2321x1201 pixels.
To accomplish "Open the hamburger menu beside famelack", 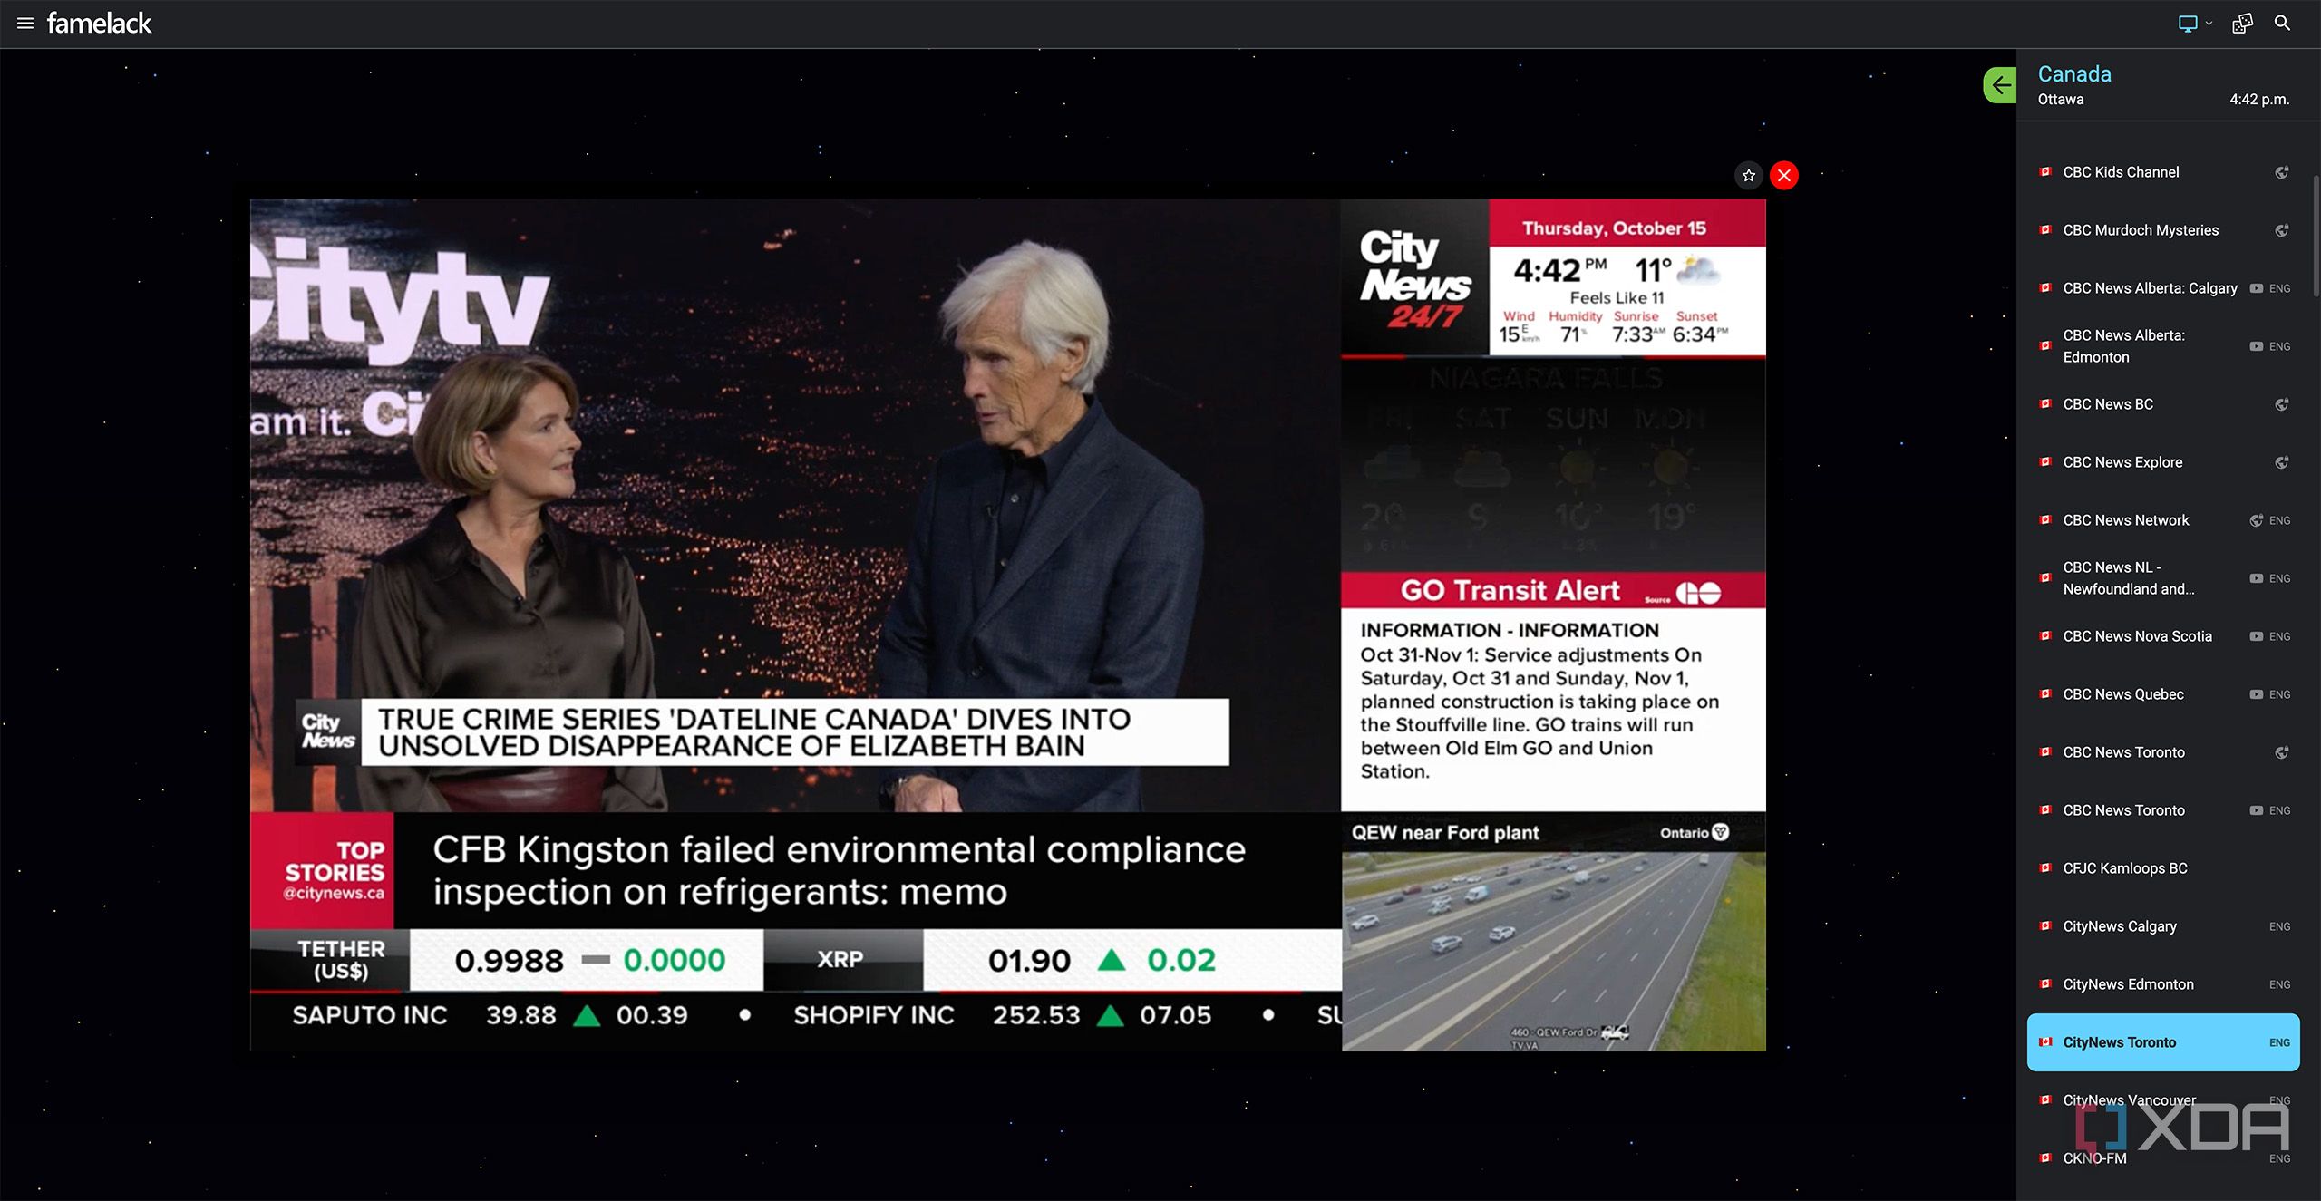I will pyautogui.click(x=25, y=23).
